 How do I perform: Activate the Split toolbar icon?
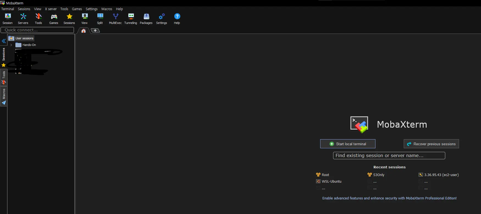[x=100, y=19]
